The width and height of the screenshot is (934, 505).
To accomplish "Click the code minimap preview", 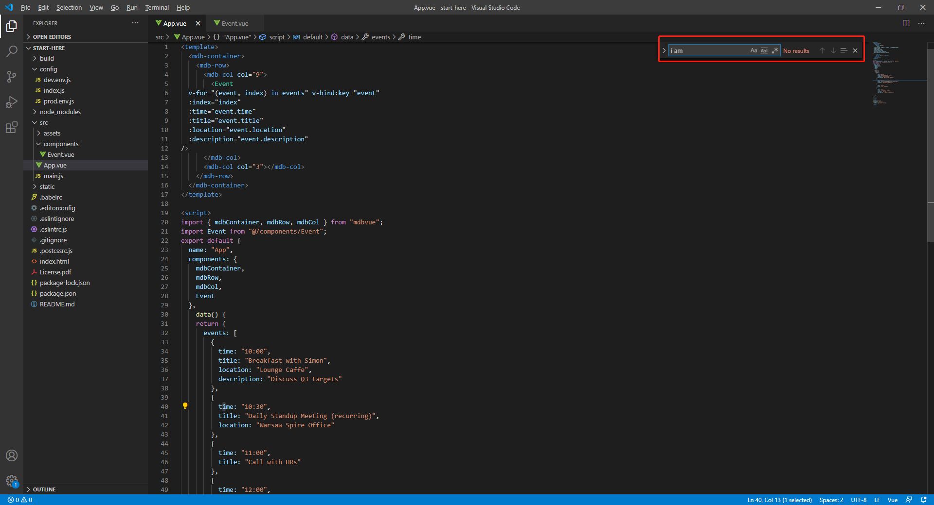I will (899, 73).
